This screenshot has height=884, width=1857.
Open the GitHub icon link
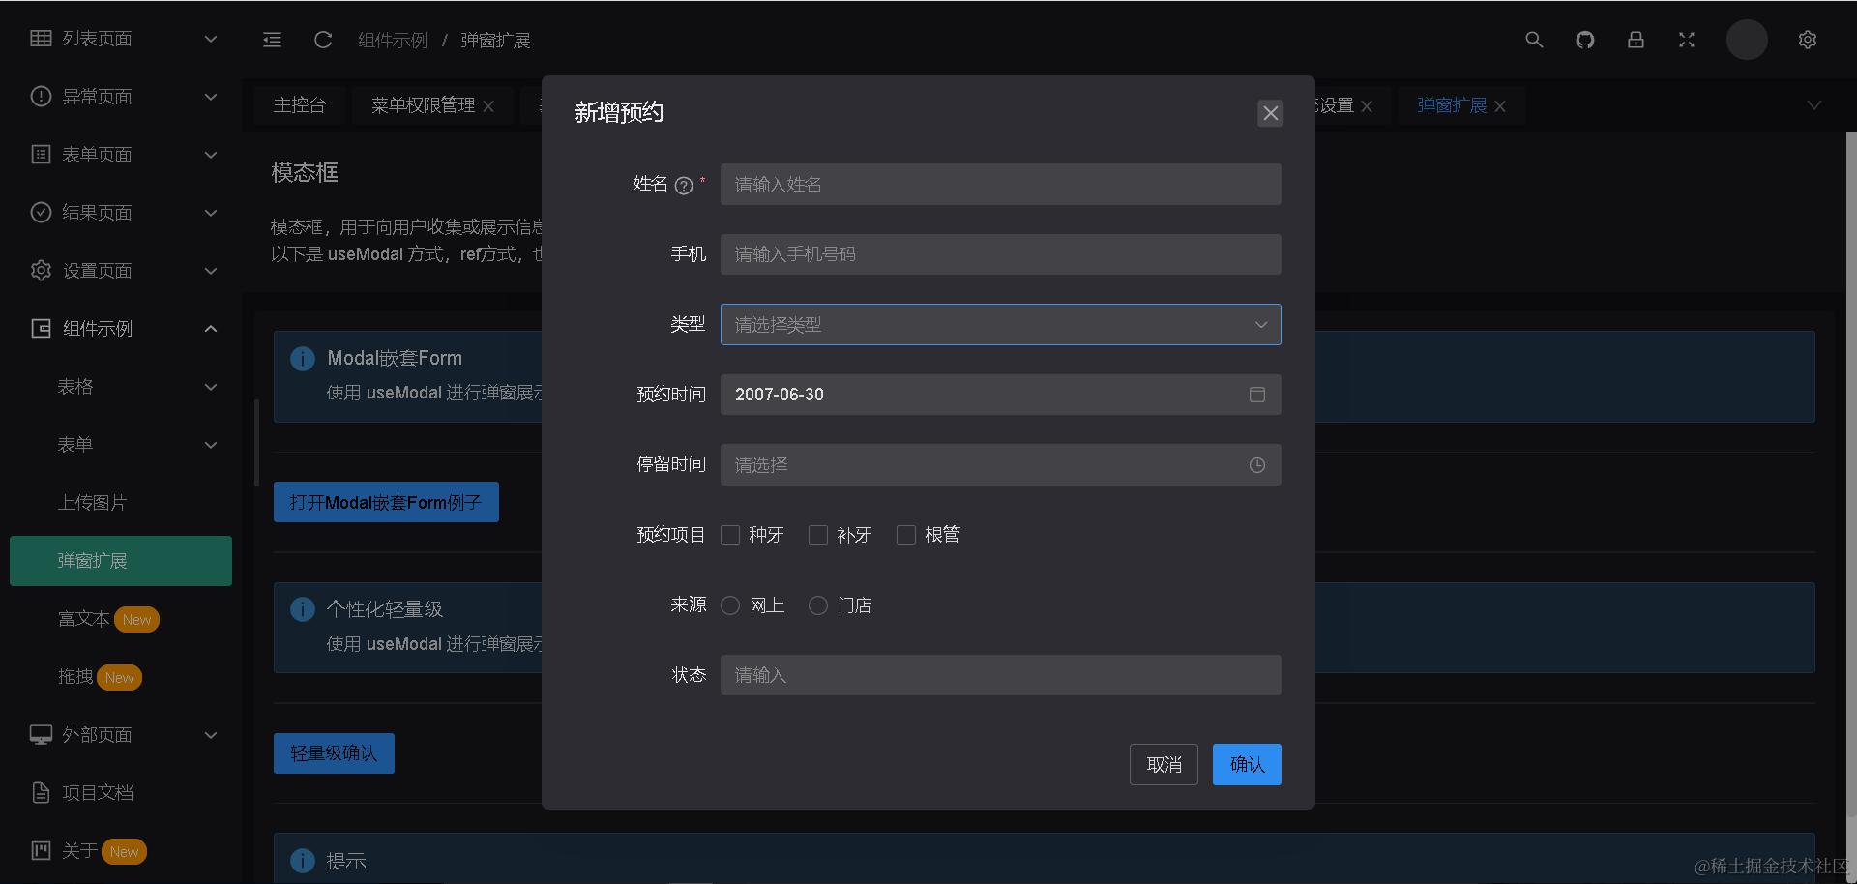pyautogui.click(x=1584, y=40)
